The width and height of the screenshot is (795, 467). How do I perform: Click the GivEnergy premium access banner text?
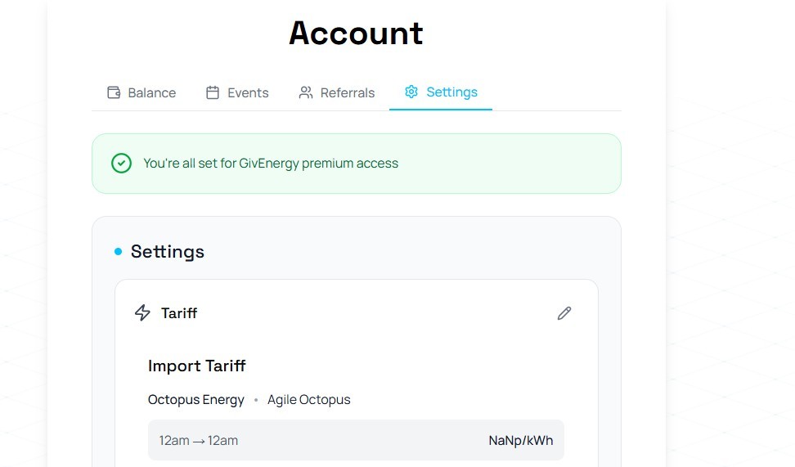coord(271,164)
